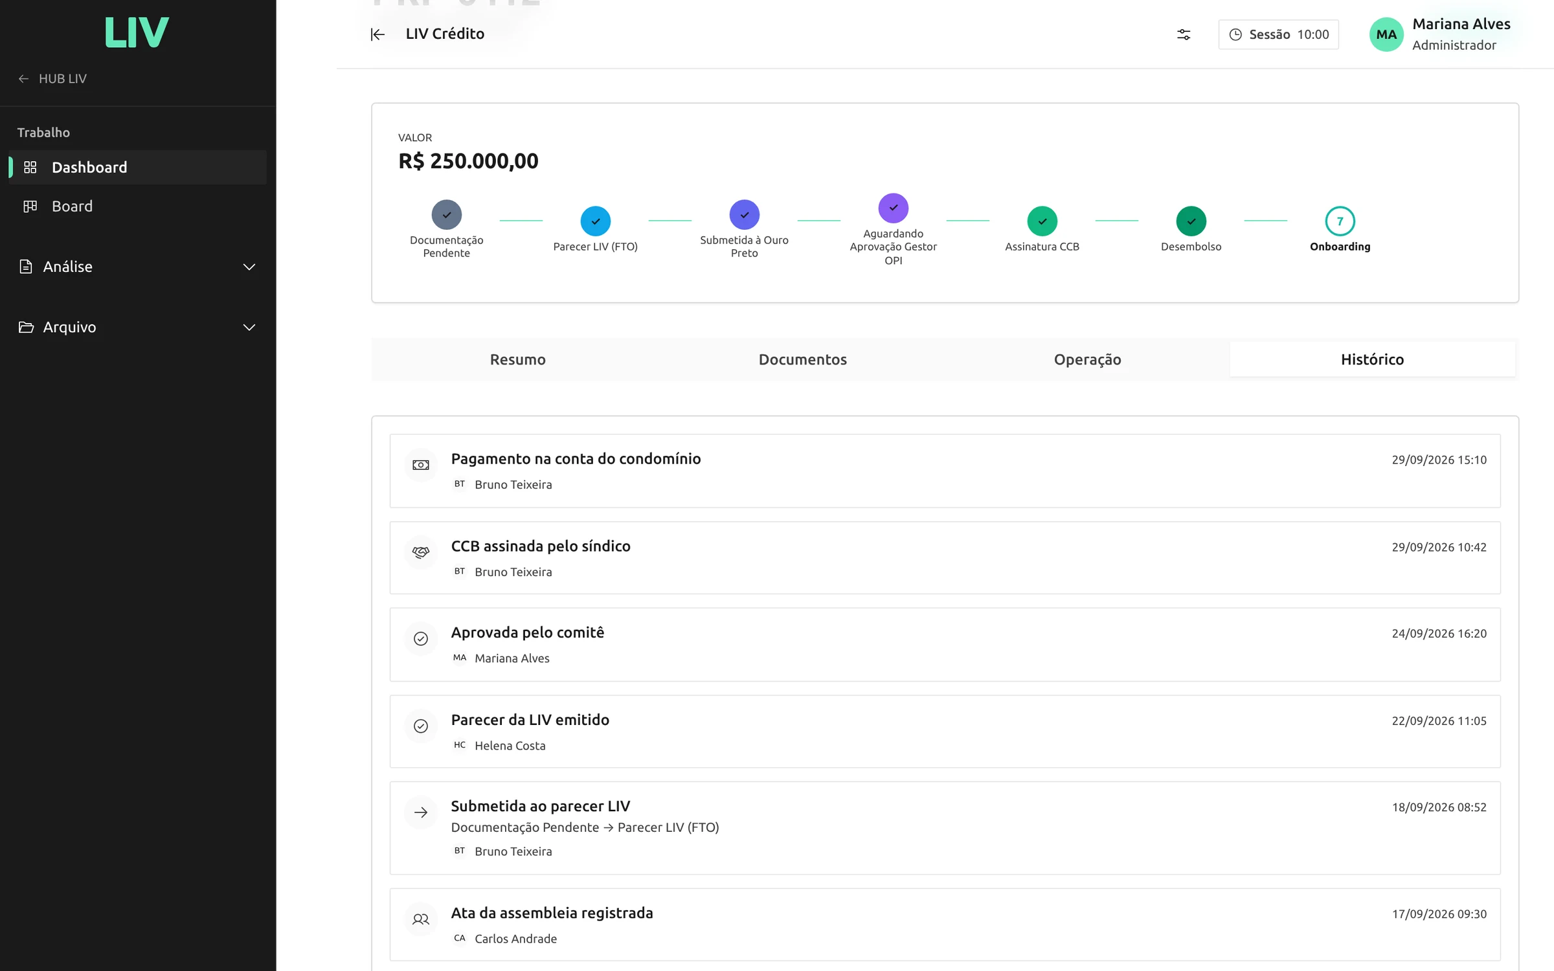Click the BT avatar under Pagamento entry
The height and width of the screenshot is (971, 1554).
460,484
